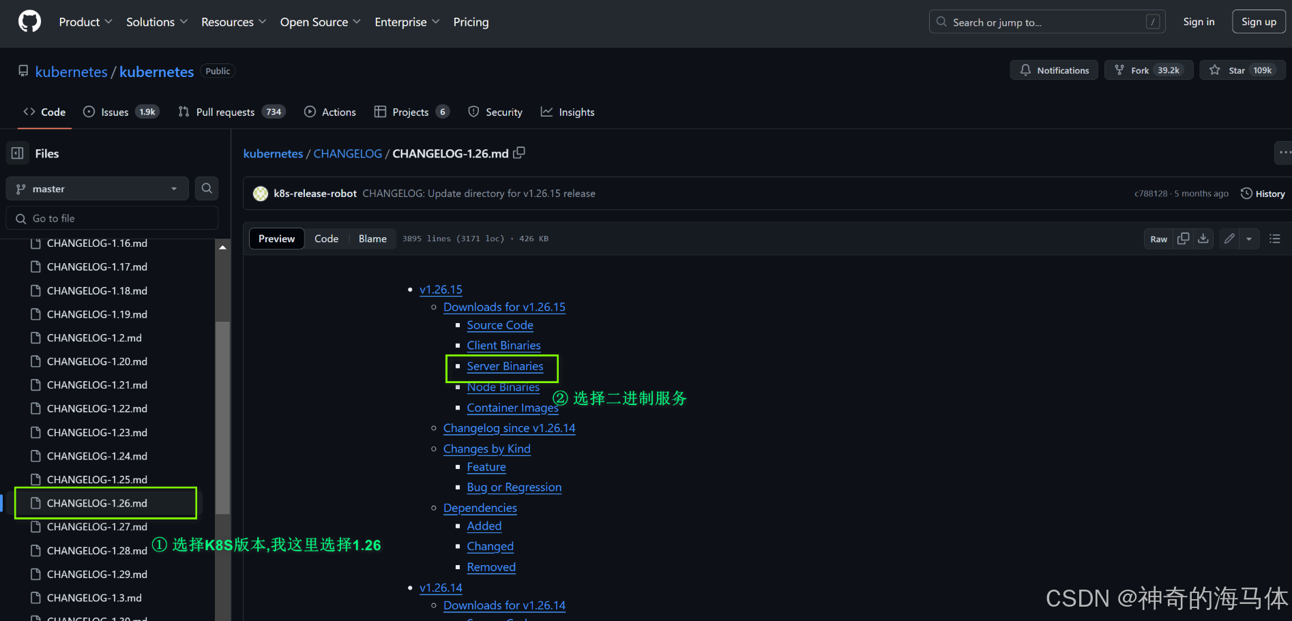The height and width of the screenshot is (621, 1292).
Task: Expand the edit options dropdown arrow
Action: (x=1249, y=239)
